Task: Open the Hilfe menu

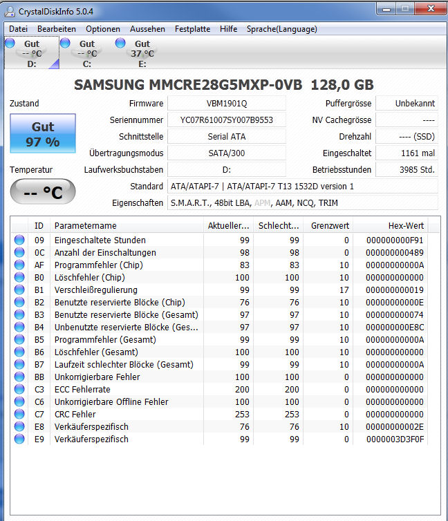Action: [x=228, y=29]
